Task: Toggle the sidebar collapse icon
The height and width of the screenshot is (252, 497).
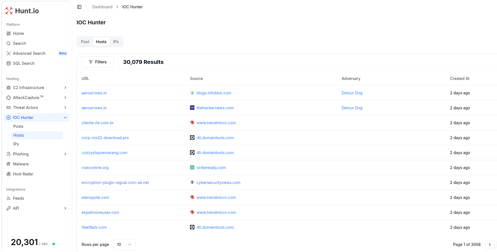Action: click(79, 7)
